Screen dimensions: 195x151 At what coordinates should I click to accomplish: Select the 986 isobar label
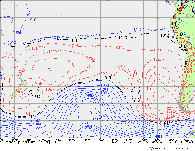coord(89,96)
